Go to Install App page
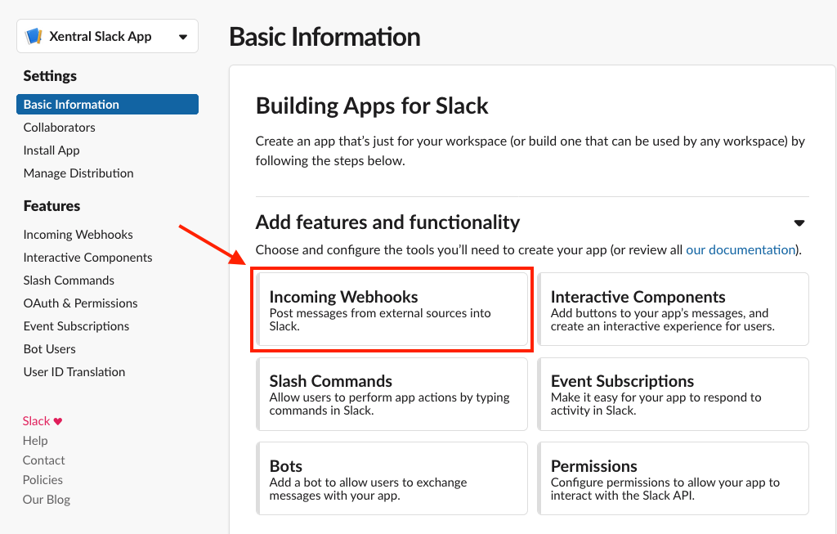837x534 pixels. coord(51,150)
